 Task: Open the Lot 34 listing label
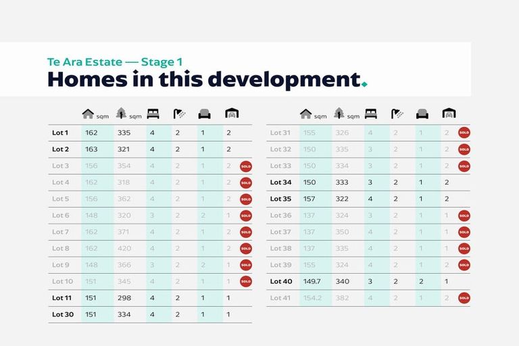point(280,182)
